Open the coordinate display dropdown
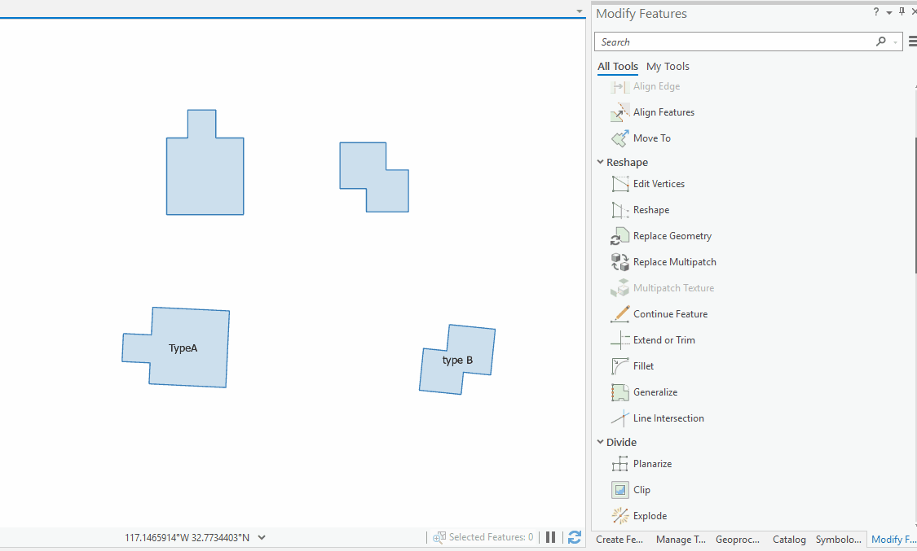This screenshot has width=917, height=551. point(260,537)
